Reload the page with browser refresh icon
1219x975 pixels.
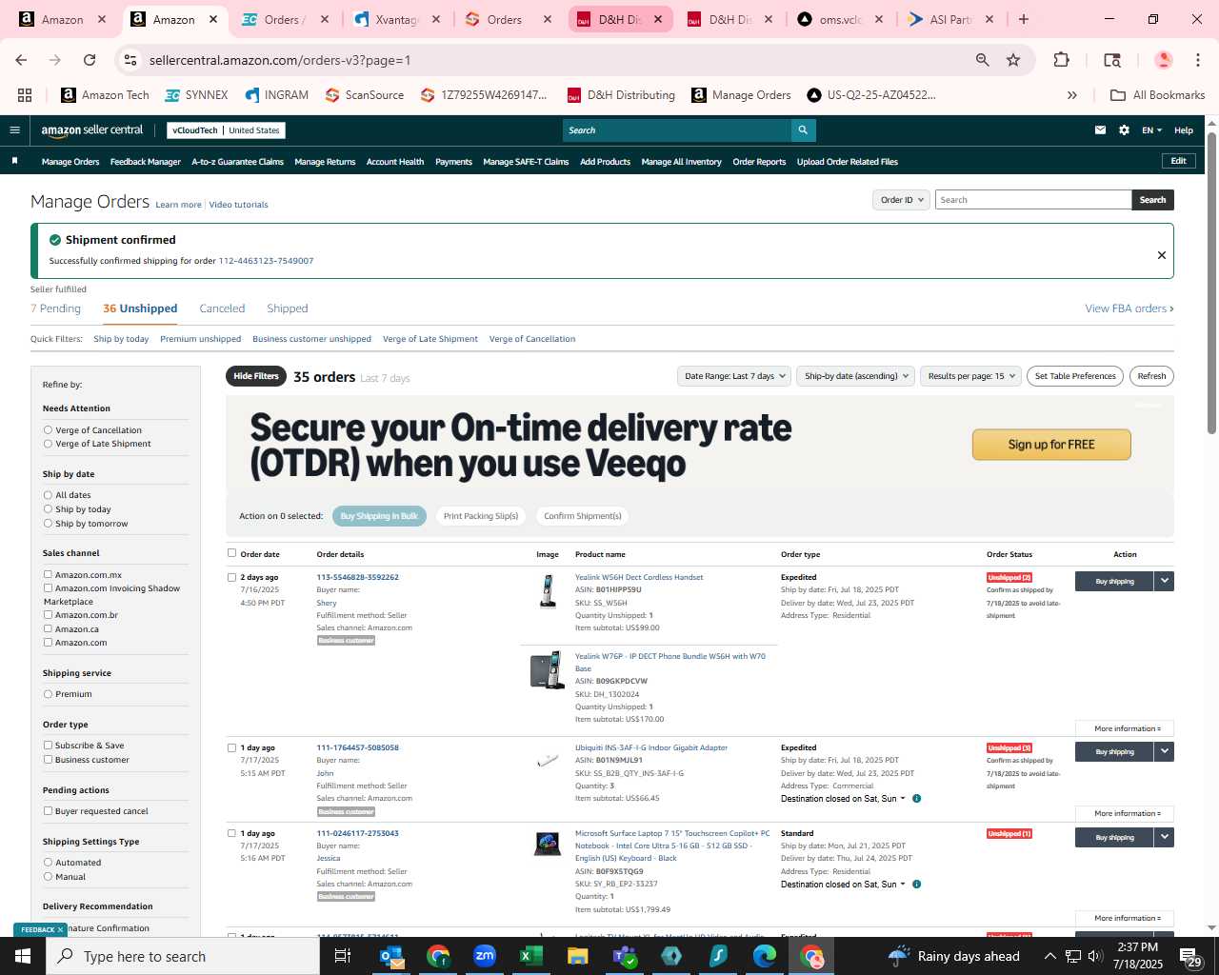tap(90, 60)
